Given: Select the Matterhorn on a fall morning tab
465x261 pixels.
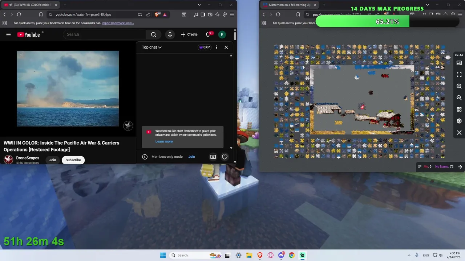Looking at the screenshot, I should tap(290, 5).
